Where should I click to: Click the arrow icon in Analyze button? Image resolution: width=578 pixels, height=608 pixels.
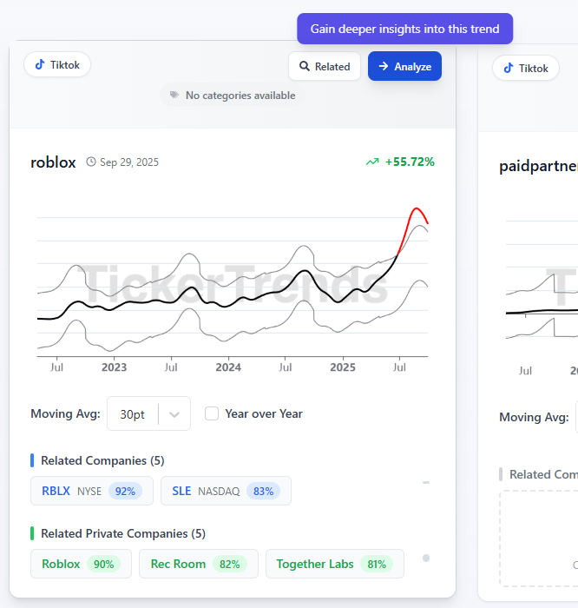pos(384,66)
